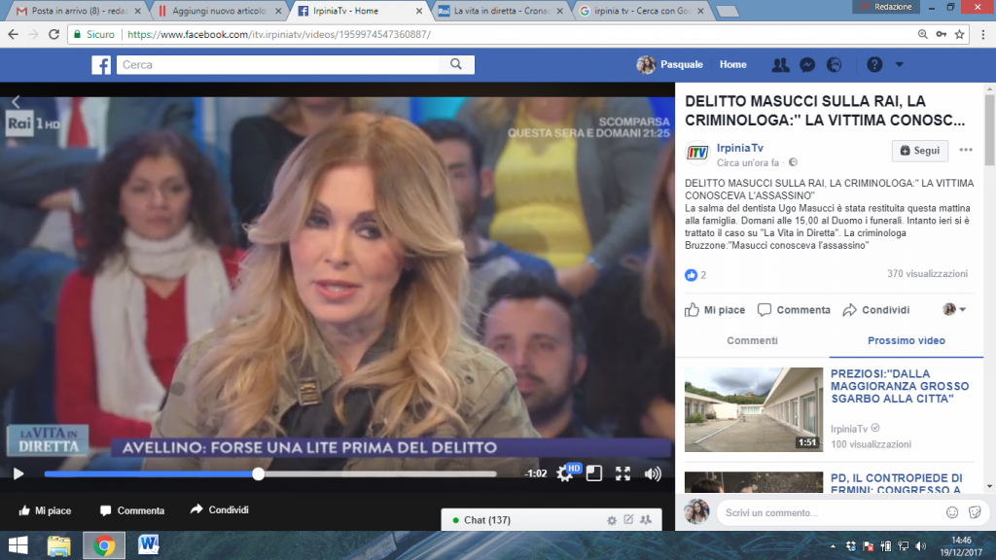Viewport: 996px width, 560px height.
Task: Open Chrome from the Windows taskbar
Action: click(103, 545)
